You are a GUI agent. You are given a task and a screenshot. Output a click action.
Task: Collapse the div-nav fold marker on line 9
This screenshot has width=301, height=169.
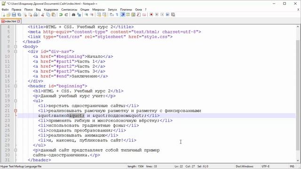[16, 52]
